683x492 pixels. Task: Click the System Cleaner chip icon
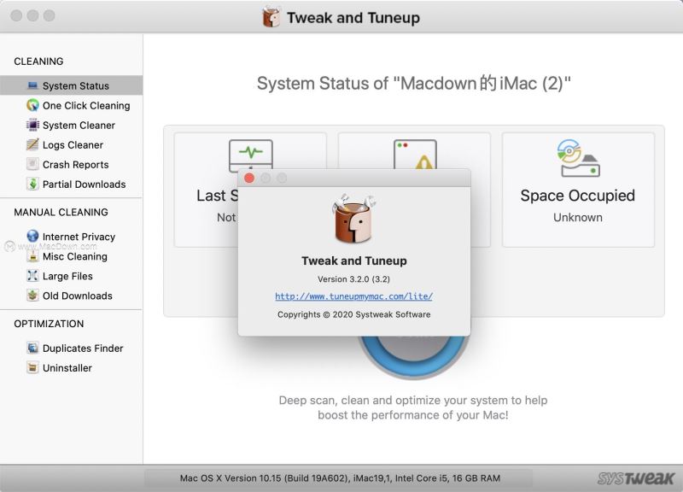(32, 125)
